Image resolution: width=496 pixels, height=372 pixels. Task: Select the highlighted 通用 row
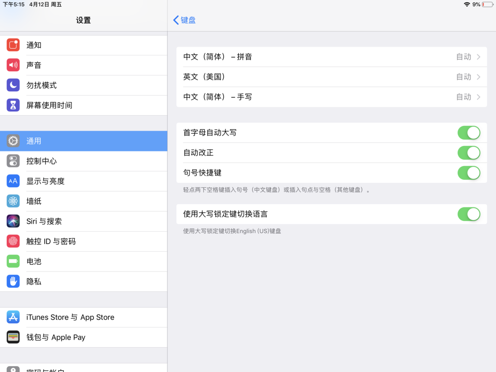[x=84, y=141]
